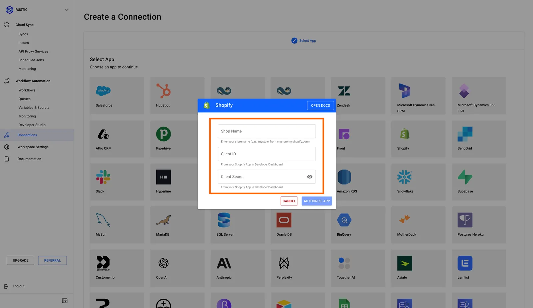Select Microsoft Dynamics 365 F&O icon

click(464, 91)
